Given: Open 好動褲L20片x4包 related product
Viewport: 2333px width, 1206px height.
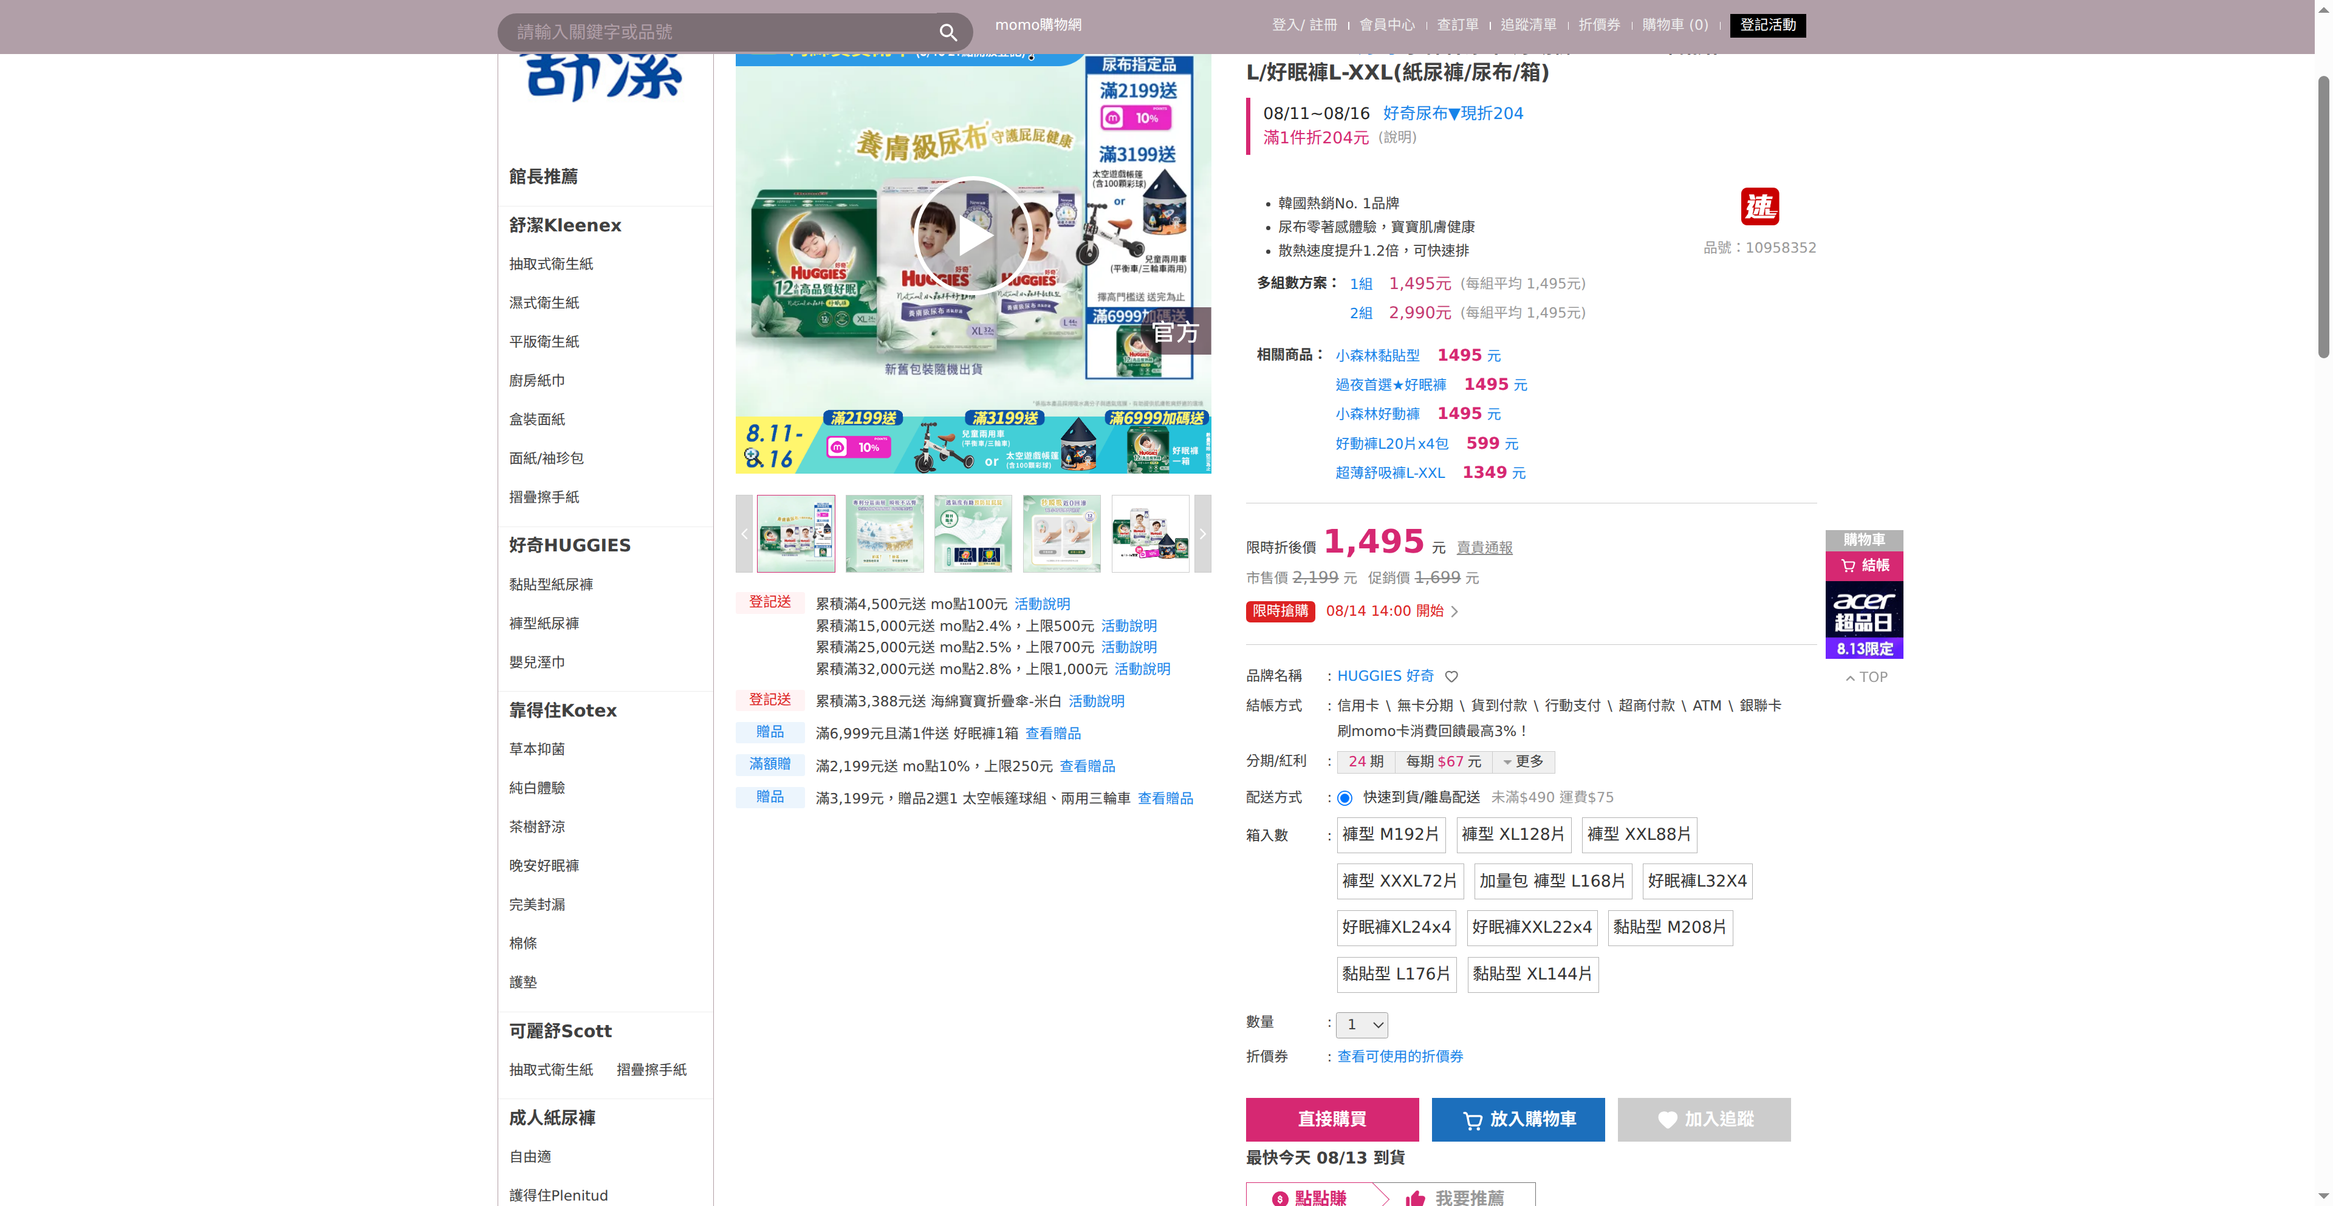Looking at the screenshot, I should (1392, 444).
